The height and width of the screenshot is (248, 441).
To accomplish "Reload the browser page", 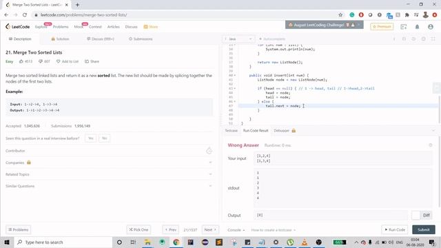I will click(25, 15).
